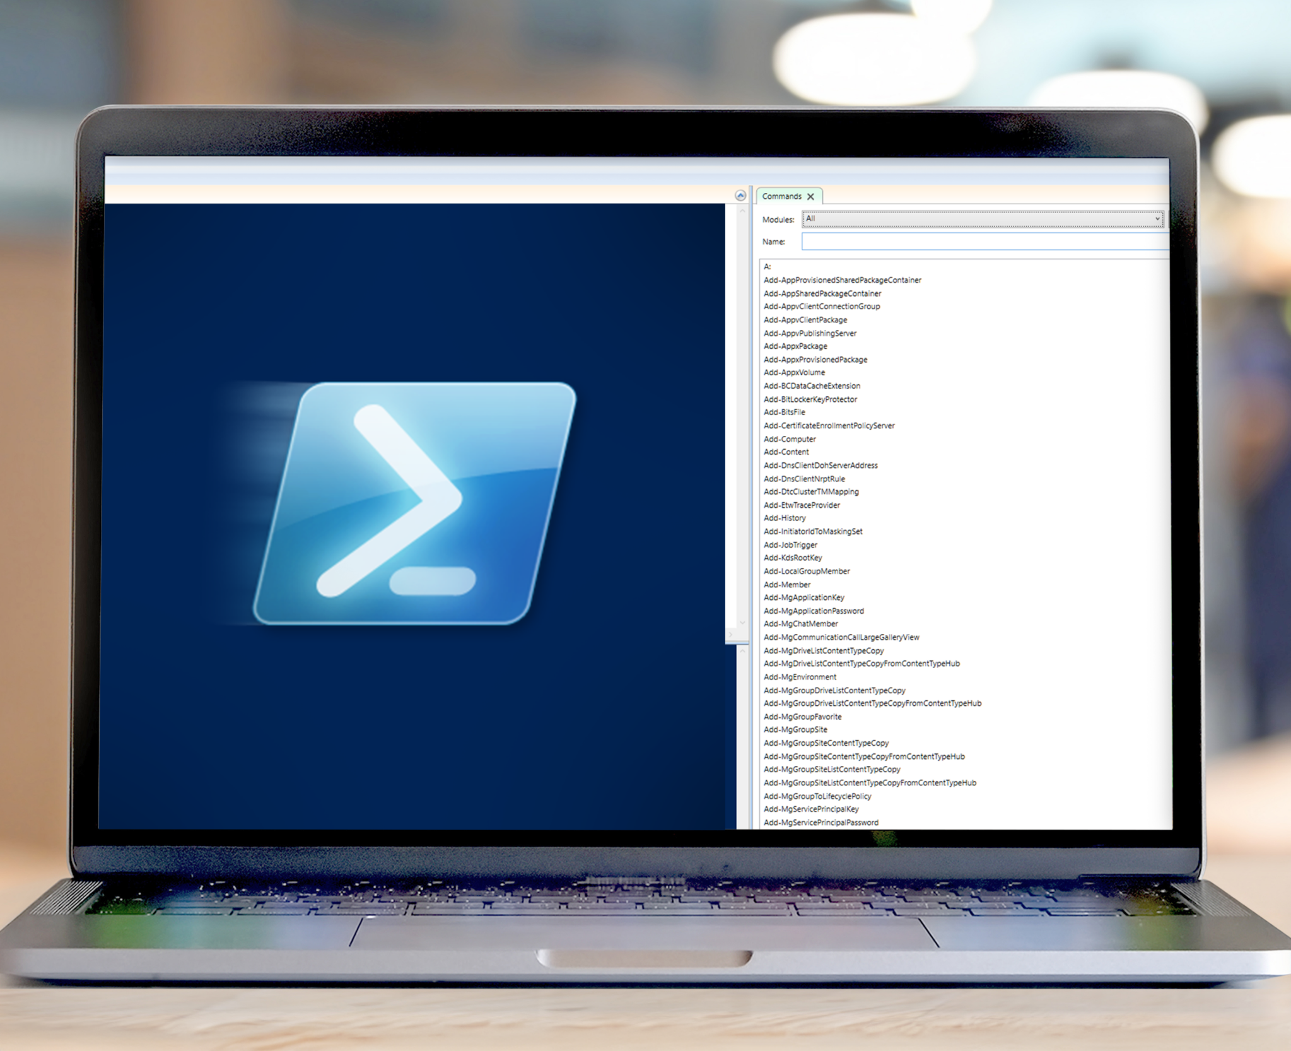The width and height of the screenshot is (1291, 1051).
Task: Click Add-MgGroupDriveListContentTypeCopy
Action: [834, 691]
